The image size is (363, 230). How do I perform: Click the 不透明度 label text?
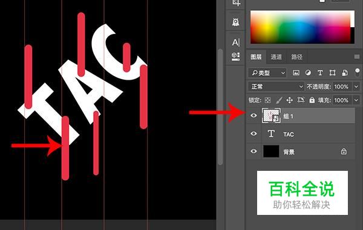(x=319, y=87)
